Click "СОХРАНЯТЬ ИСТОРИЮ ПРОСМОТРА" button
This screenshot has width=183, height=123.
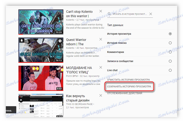pos(129,87)
